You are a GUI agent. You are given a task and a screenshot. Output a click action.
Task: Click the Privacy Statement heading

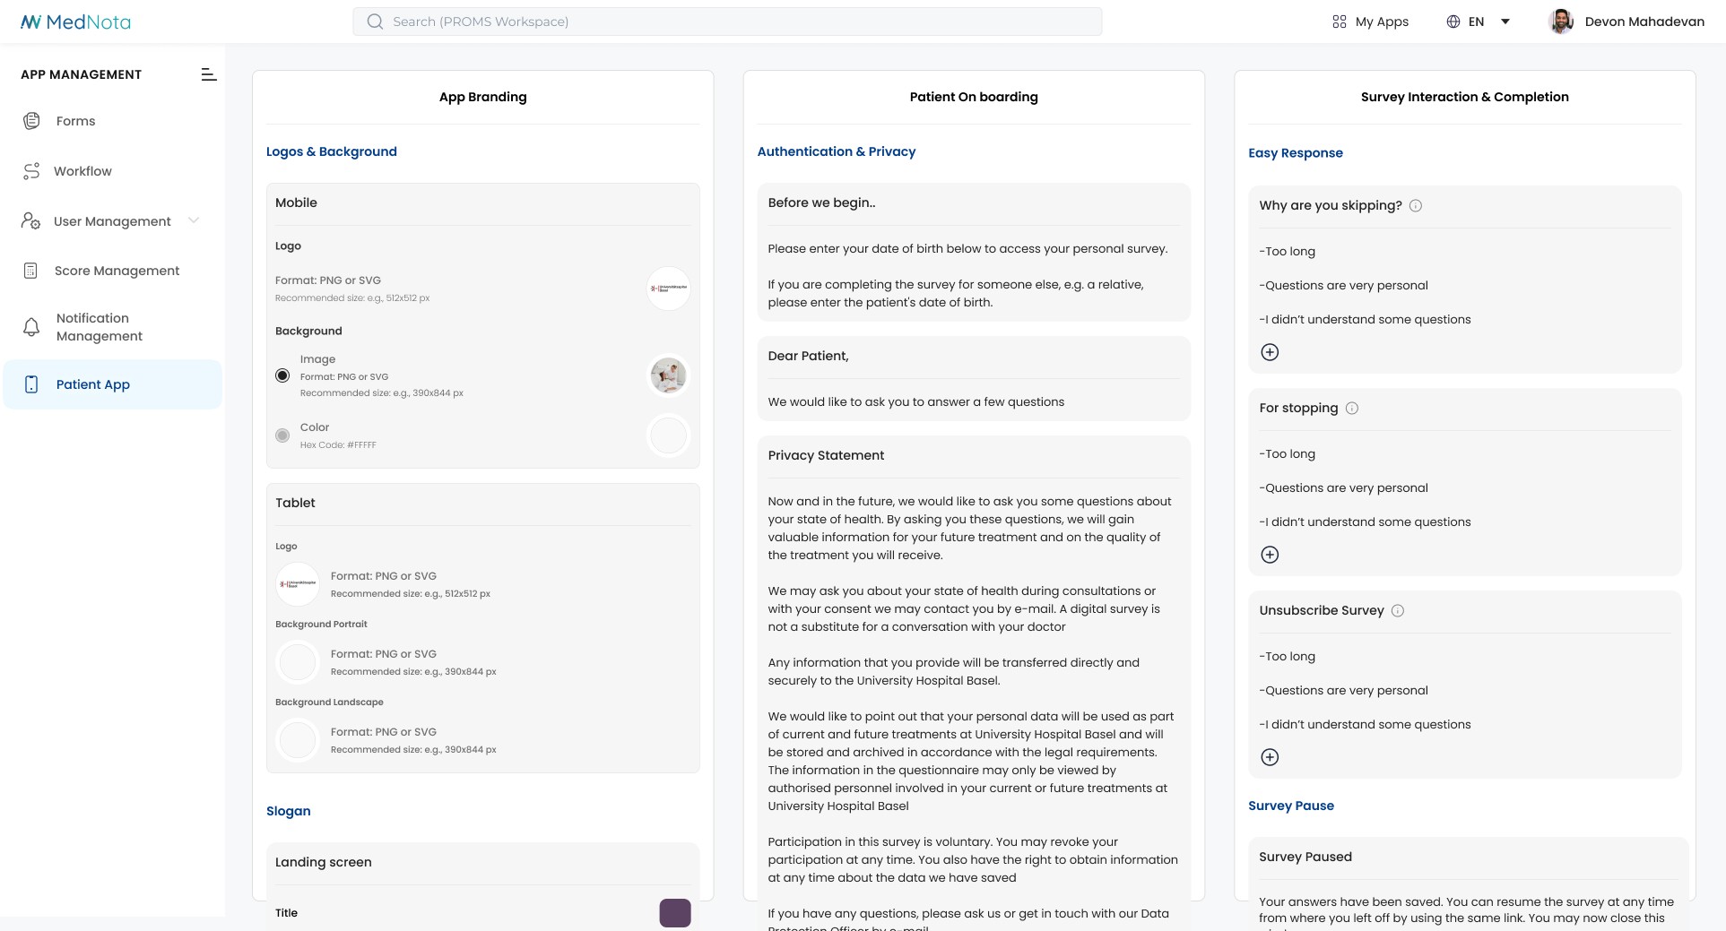pyautogui.click(x=826, y=455)
